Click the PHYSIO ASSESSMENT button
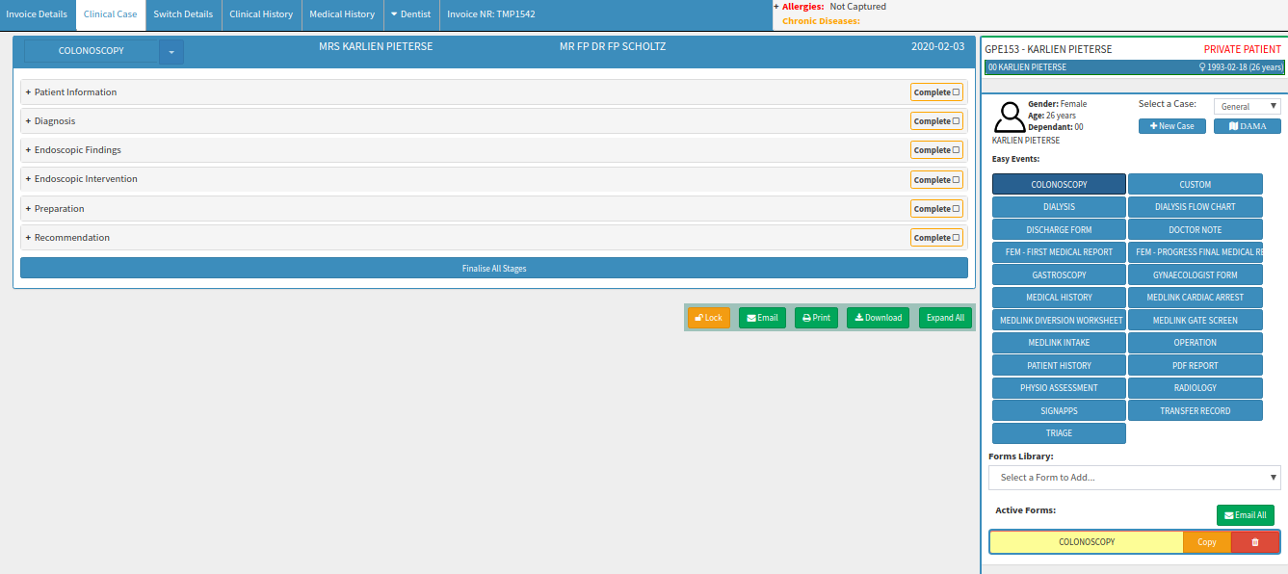 pyautogui.click(x=1059, y=388)
